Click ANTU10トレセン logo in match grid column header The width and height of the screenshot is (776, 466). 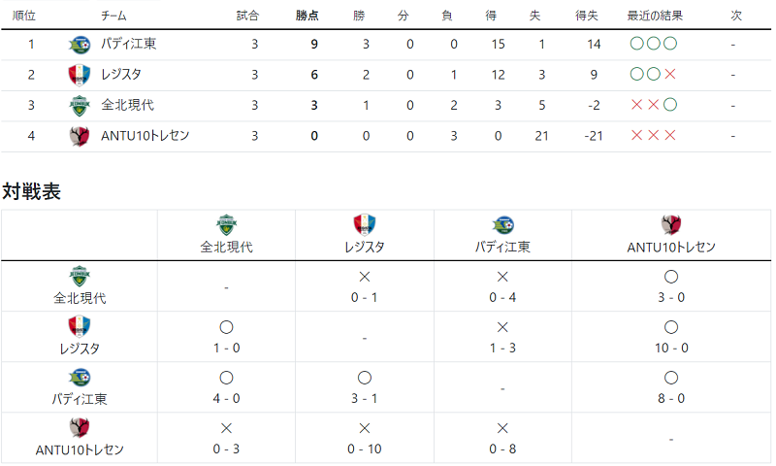pyautogui.click(x=671, y=225)
